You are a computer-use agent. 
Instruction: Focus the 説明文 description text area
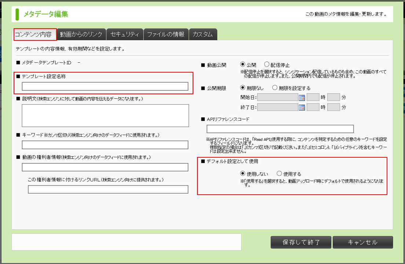point(105,115)
